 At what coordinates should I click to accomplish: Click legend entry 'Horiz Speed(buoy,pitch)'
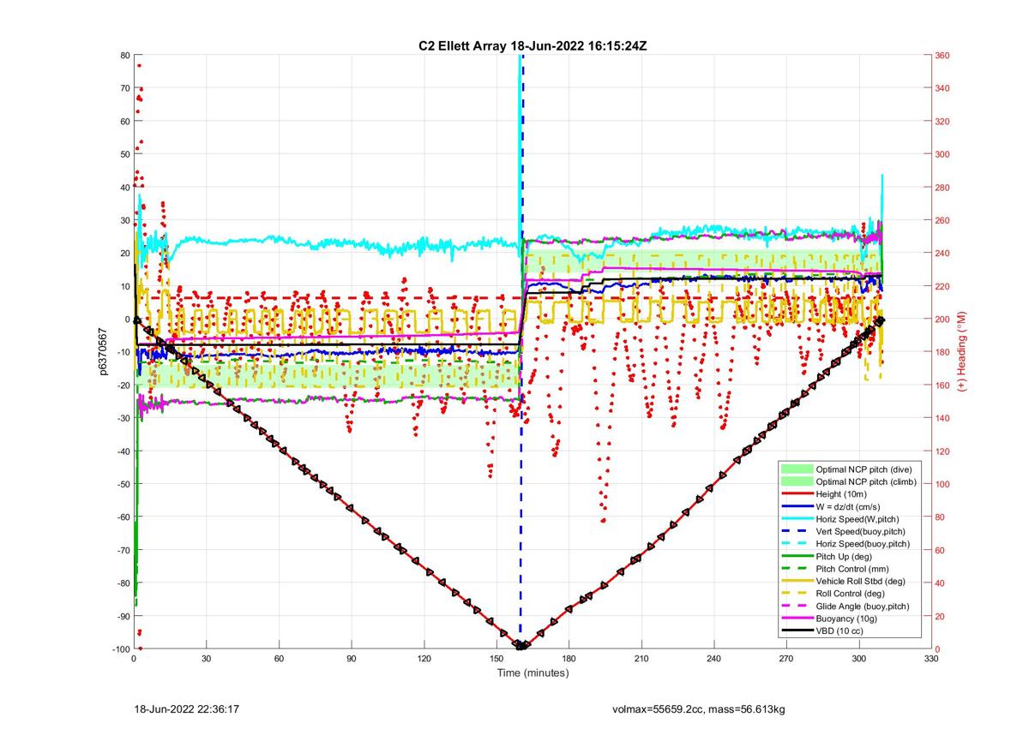pyautogui.click(x=863, y=544)
